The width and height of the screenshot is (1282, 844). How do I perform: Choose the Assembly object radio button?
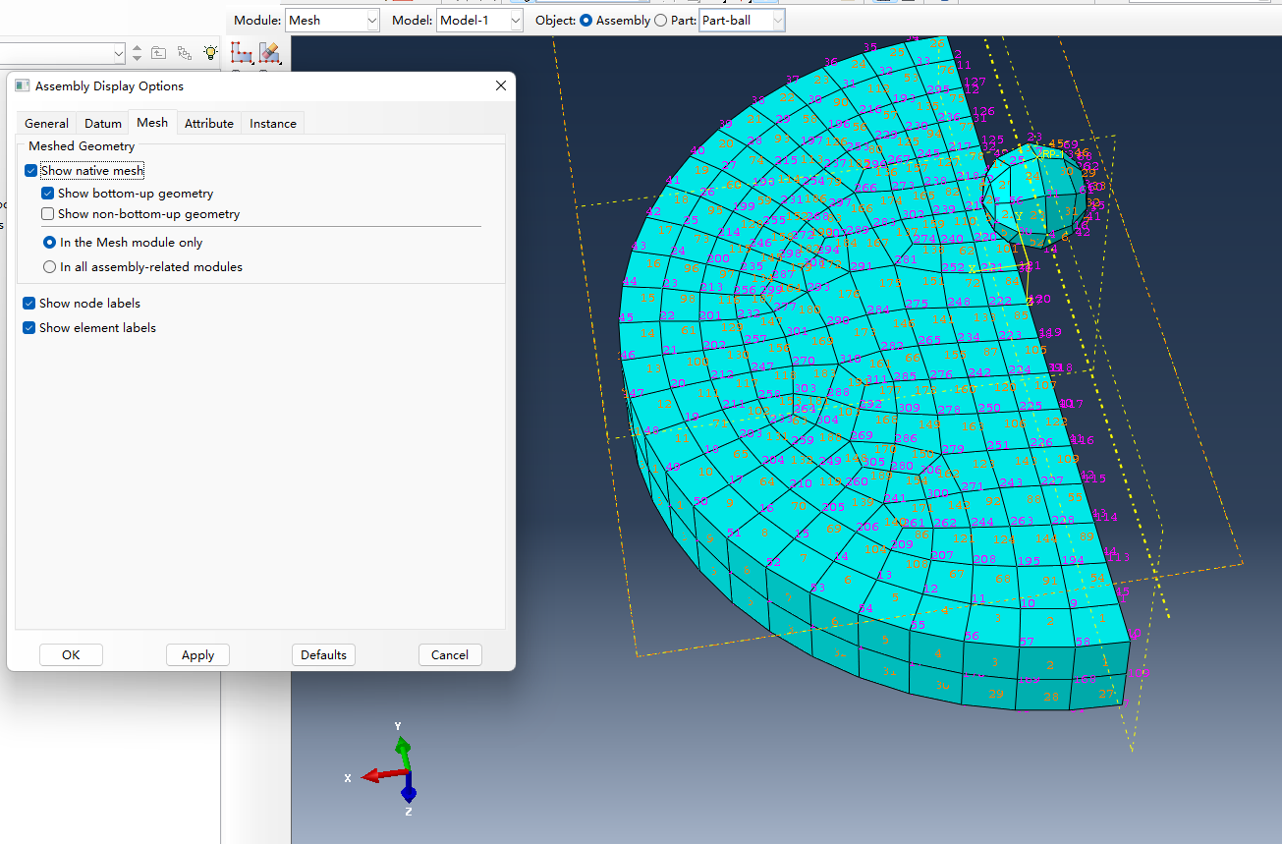(586, 21)
